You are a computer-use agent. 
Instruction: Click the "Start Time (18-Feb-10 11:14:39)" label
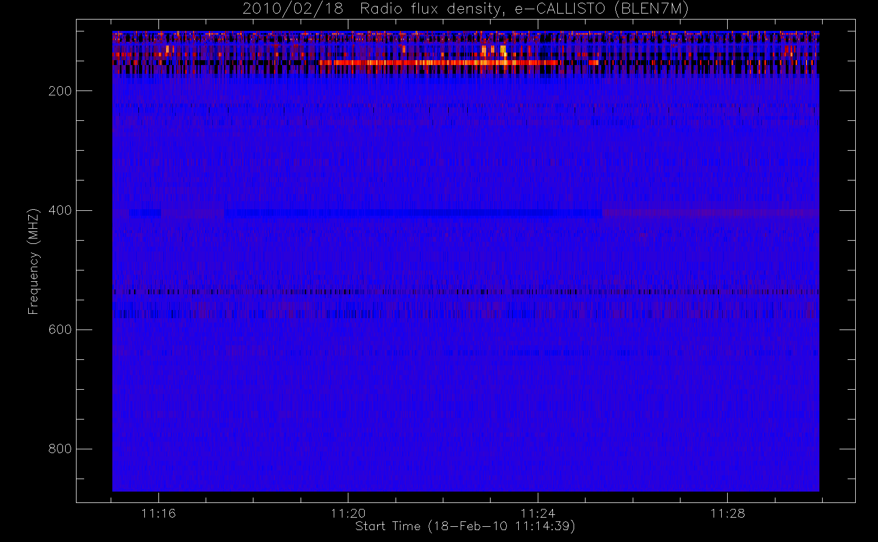(x=465, y=526)
